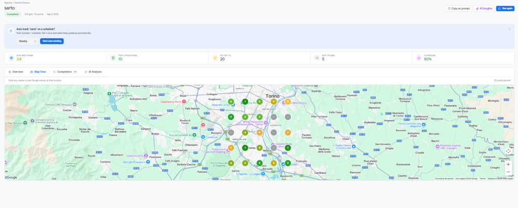518x208 pixels.
Task: Open the map camera controls button
Action: point(508,151)
